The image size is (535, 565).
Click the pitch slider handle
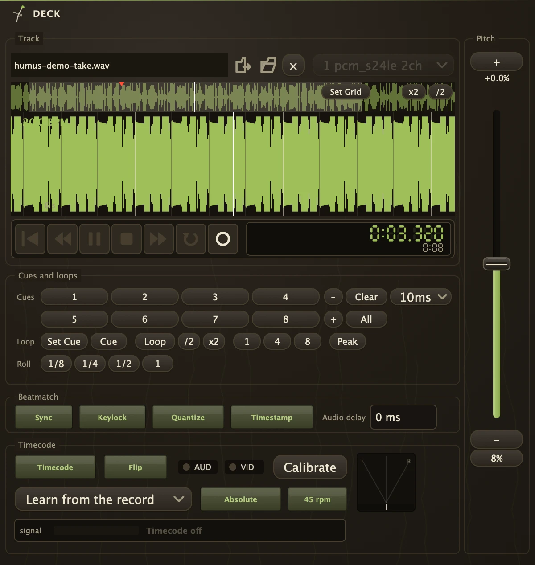(x=497, y=264)
